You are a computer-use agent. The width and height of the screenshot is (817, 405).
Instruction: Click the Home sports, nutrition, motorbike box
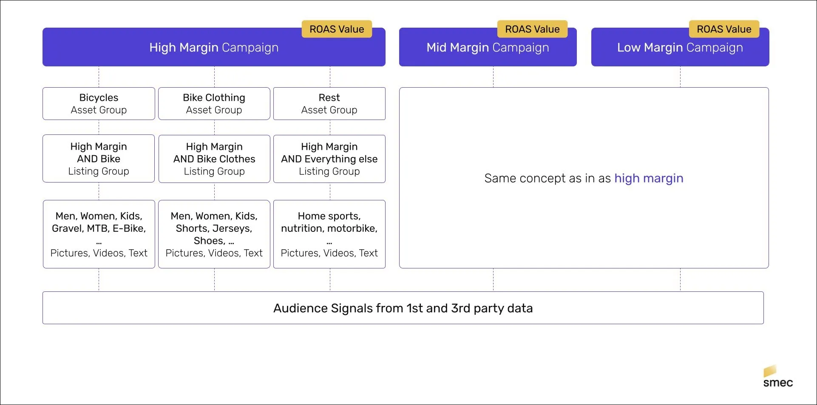click(329, 234)
